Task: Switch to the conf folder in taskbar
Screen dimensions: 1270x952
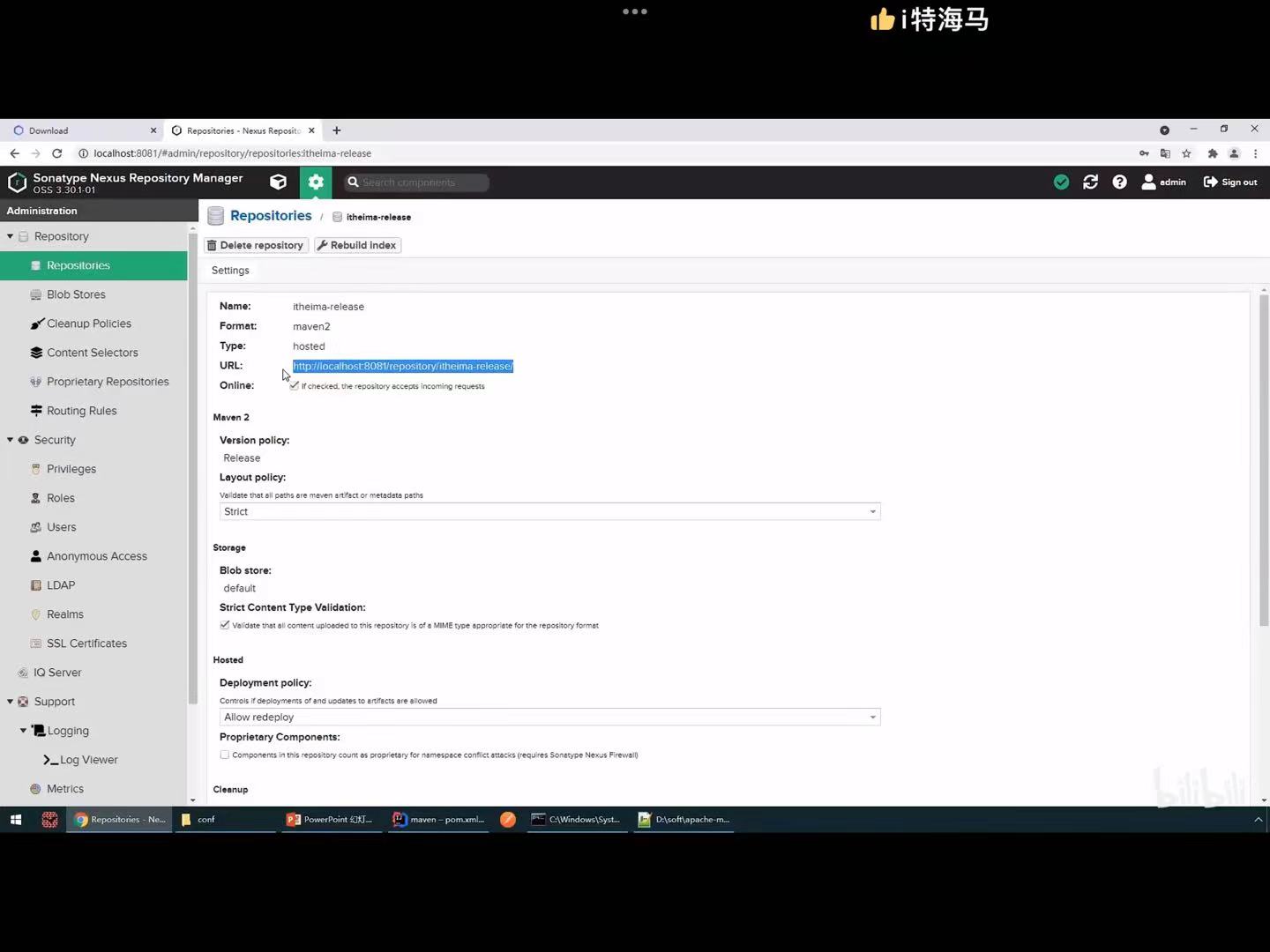Action: pos(225,820)
